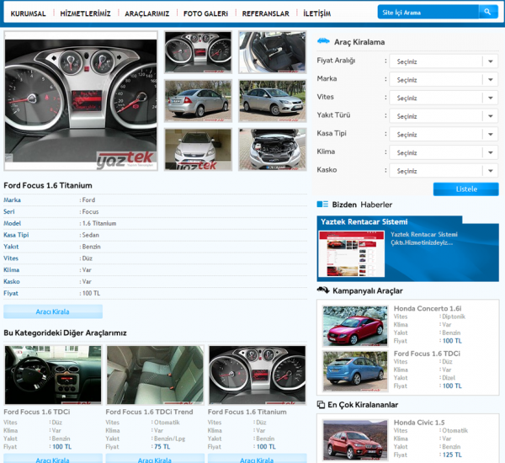Click the Kasa Tipi Sedan value
Screen dimensions: 505x463
pyautogui.click(x=91, y=235)
